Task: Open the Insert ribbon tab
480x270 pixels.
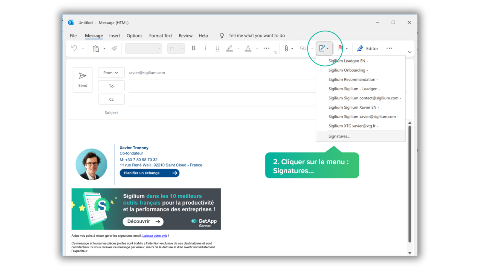Action: click(x=114, y=35)
